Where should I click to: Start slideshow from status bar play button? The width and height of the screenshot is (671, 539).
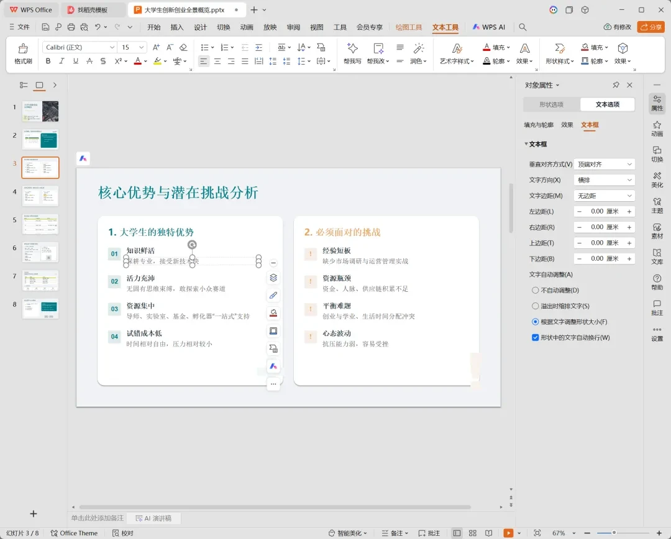click(508, 533)
